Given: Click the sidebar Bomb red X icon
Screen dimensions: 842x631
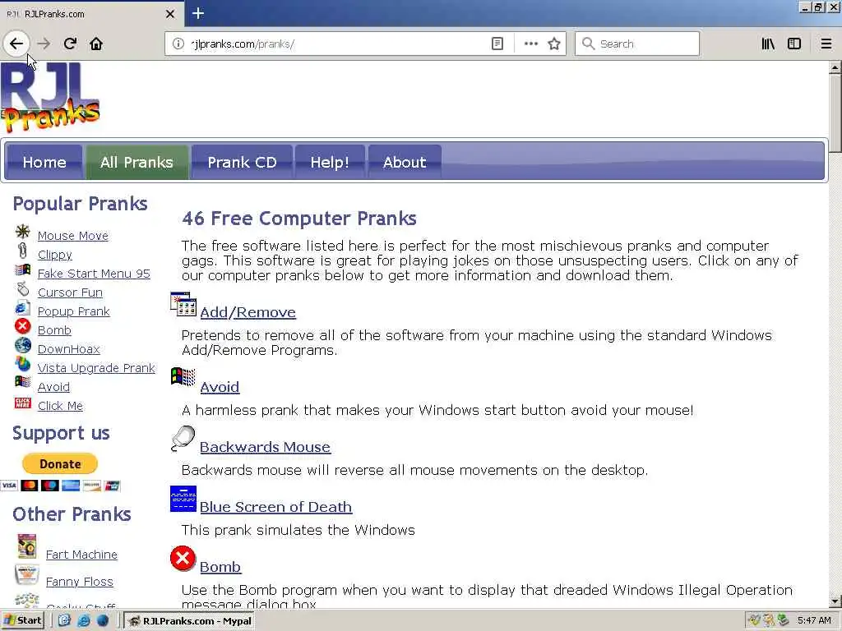Looking at the screenshot, I should (22, 326).
